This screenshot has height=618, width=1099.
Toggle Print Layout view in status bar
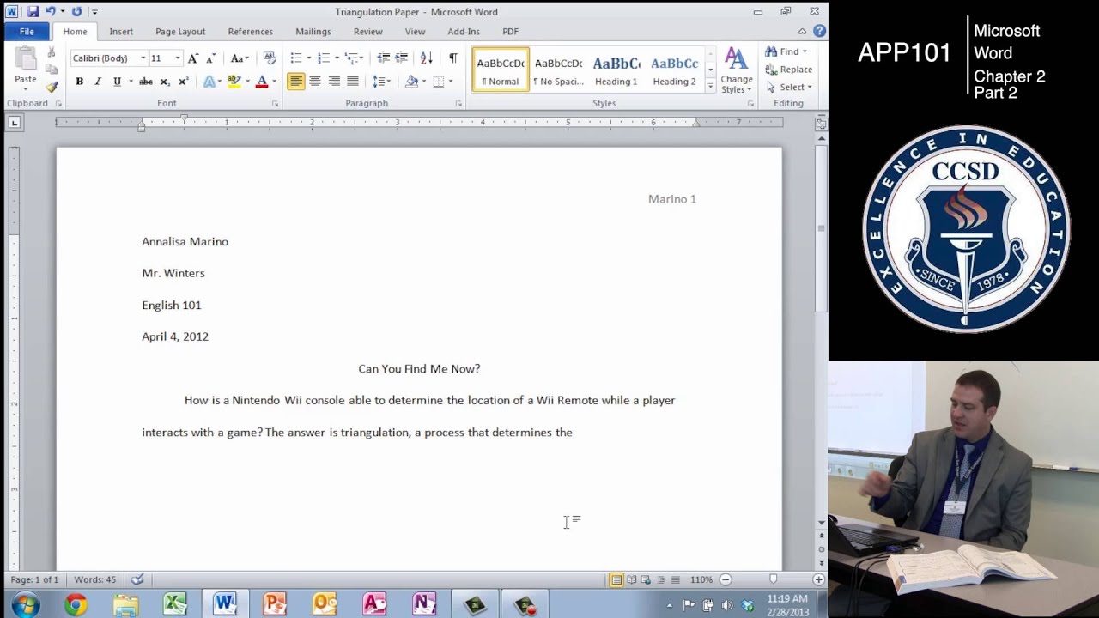[616, 580]
